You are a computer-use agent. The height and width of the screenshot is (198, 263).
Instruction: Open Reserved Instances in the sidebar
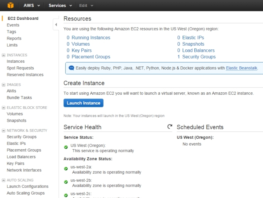[25, 75]
